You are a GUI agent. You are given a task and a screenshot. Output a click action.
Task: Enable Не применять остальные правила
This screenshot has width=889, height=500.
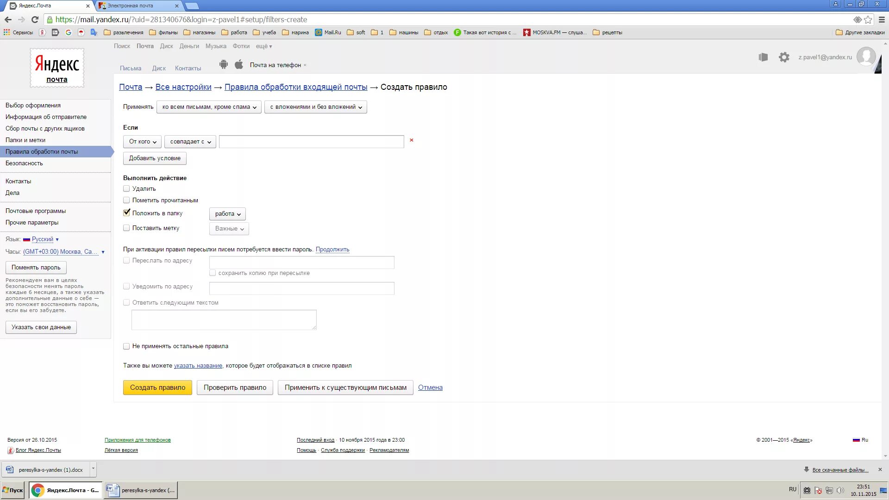(x=126, y=346)
